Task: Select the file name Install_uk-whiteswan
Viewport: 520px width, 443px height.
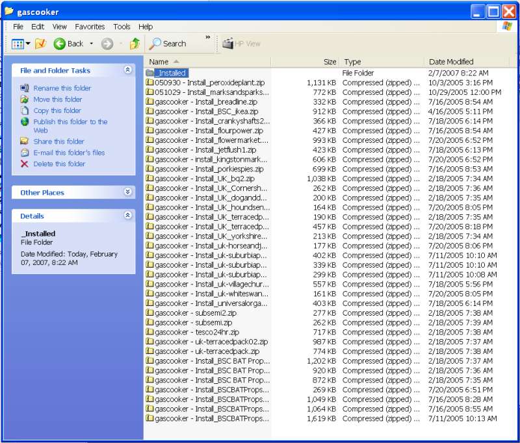Action: 212,294
